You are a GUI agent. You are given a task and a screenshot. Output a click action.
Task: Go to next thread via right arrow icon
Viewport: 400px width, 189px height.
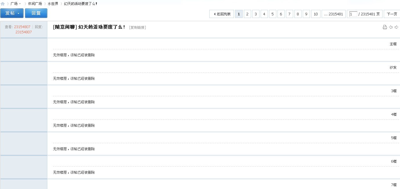tap(396, 27)
